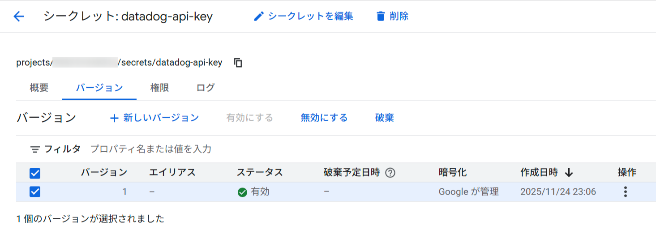This screenshot has width=656, height=234.
Task: Uncheck the version 1 row checkbox
Action: [34, 192]
